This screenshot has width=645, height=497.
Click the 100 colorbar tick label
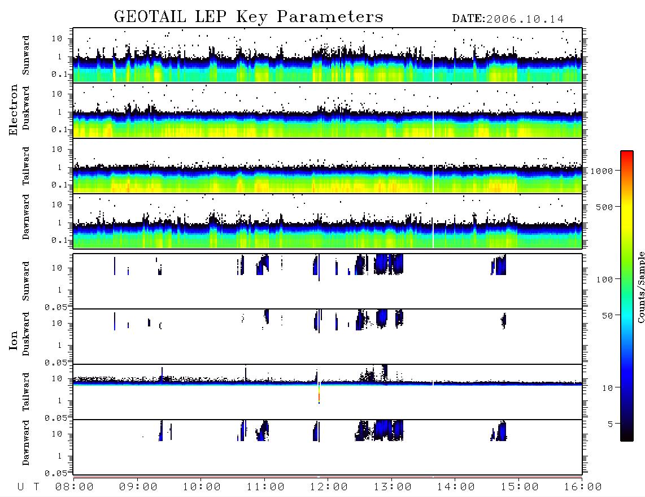click(x=604, y=280)
